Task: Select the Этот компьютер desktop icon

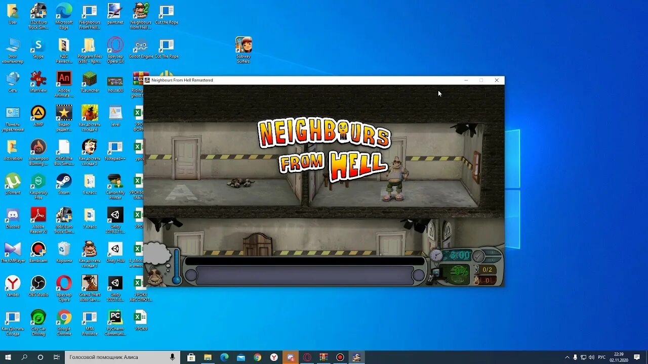Action: 13,51
